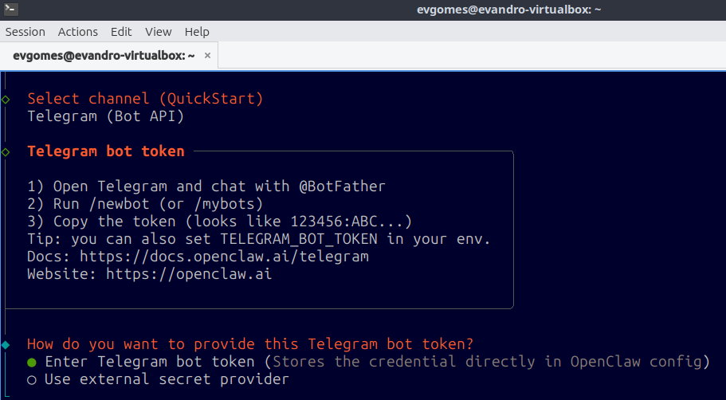Click the Website https://openclaw.ai URL
The height and width of the screenshot is (400, 726).
pyautogui.click(x=189, y=274)
